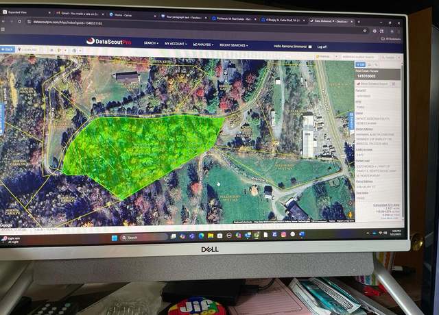The image size is (439, 315).
Task: Open Instagram from the taskbar
Action: click(283, 234)
